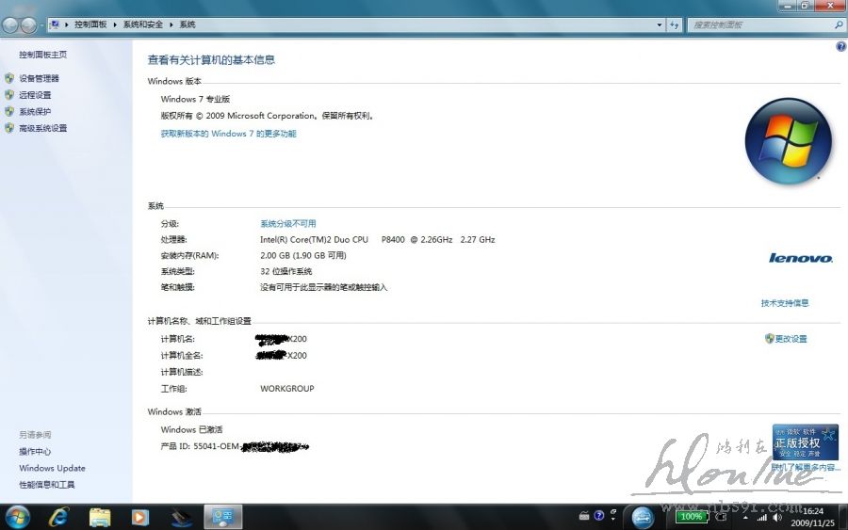Click the shield icon beside 更改设置

(769, 339)
